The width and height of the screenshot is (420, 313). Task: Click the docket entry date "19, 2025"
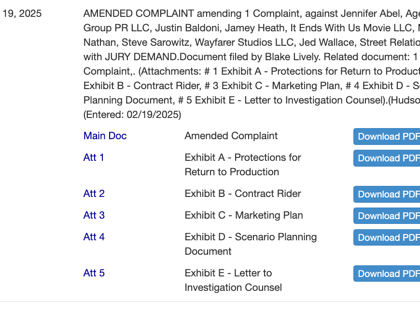click(22, 13)
